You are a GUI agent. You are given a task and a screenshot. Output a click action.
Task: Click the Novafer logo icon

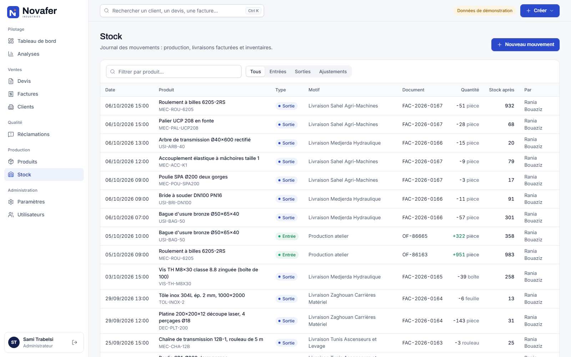(13, 12)
